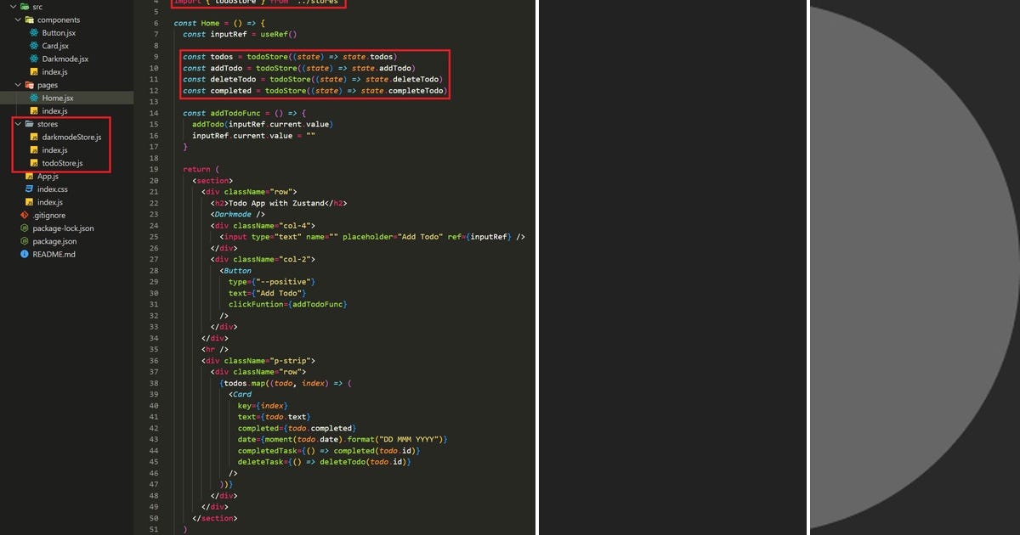Click the Git icon next to .gitignore

coord(24,215)
